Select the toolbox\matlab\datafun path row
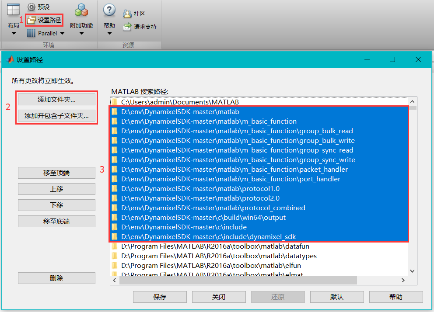Image resolution: width=434 pixels, height=312 pixels. coord(259,246)
